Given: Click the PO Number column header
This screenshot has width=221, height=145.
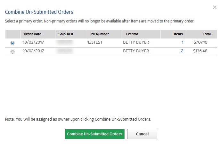Looking at the screenshot, I should (x=100, y=34).
